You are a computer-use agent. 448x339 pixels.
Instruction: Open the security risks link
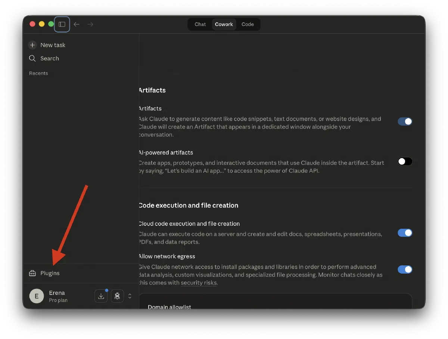tap(199, 283)
